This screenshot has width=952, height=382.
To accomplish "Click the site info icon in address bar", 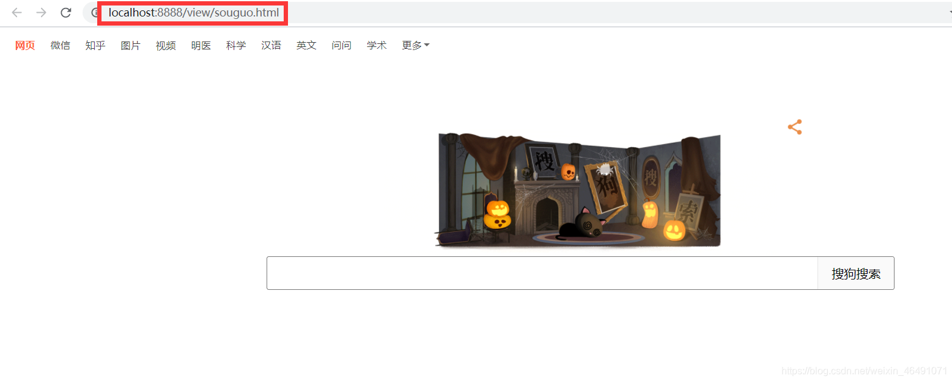I will point(94,13).
